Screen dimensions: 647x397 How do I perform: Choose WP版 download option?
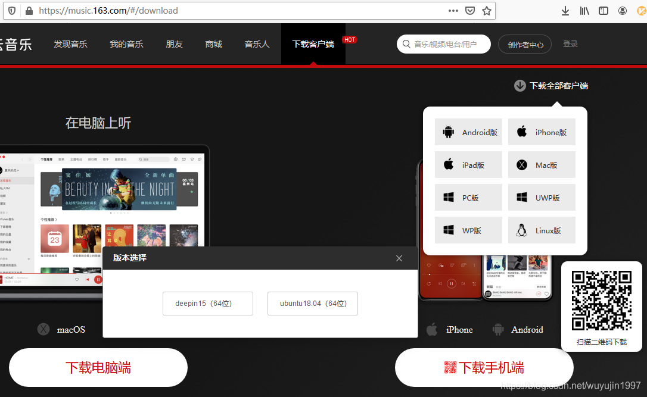[468, 230]
